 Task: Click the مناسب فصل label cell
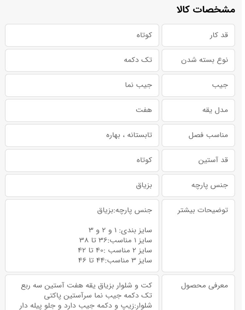tap(198, 135)
